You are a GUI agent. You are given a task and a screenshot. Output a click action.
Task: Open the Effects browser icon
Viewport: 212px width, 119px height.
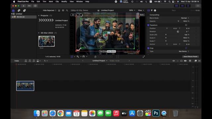(195, 61)
